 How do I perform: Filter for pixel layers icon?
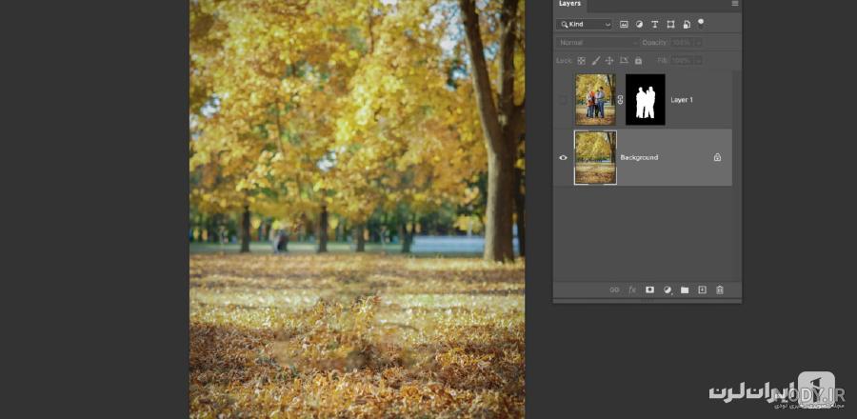[x=624, y=24]
